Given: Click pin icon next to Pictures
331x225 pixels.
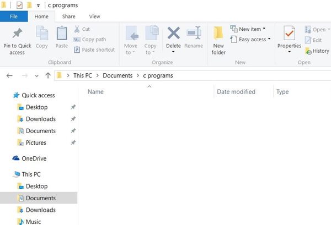Looking at the screenshot, I should point(73,142).
